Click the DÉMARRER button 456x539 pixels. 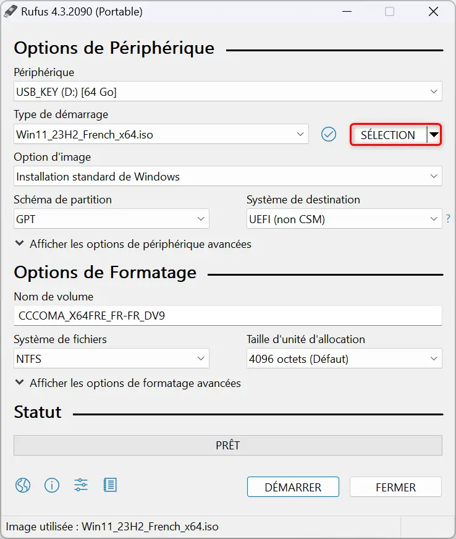293,486
